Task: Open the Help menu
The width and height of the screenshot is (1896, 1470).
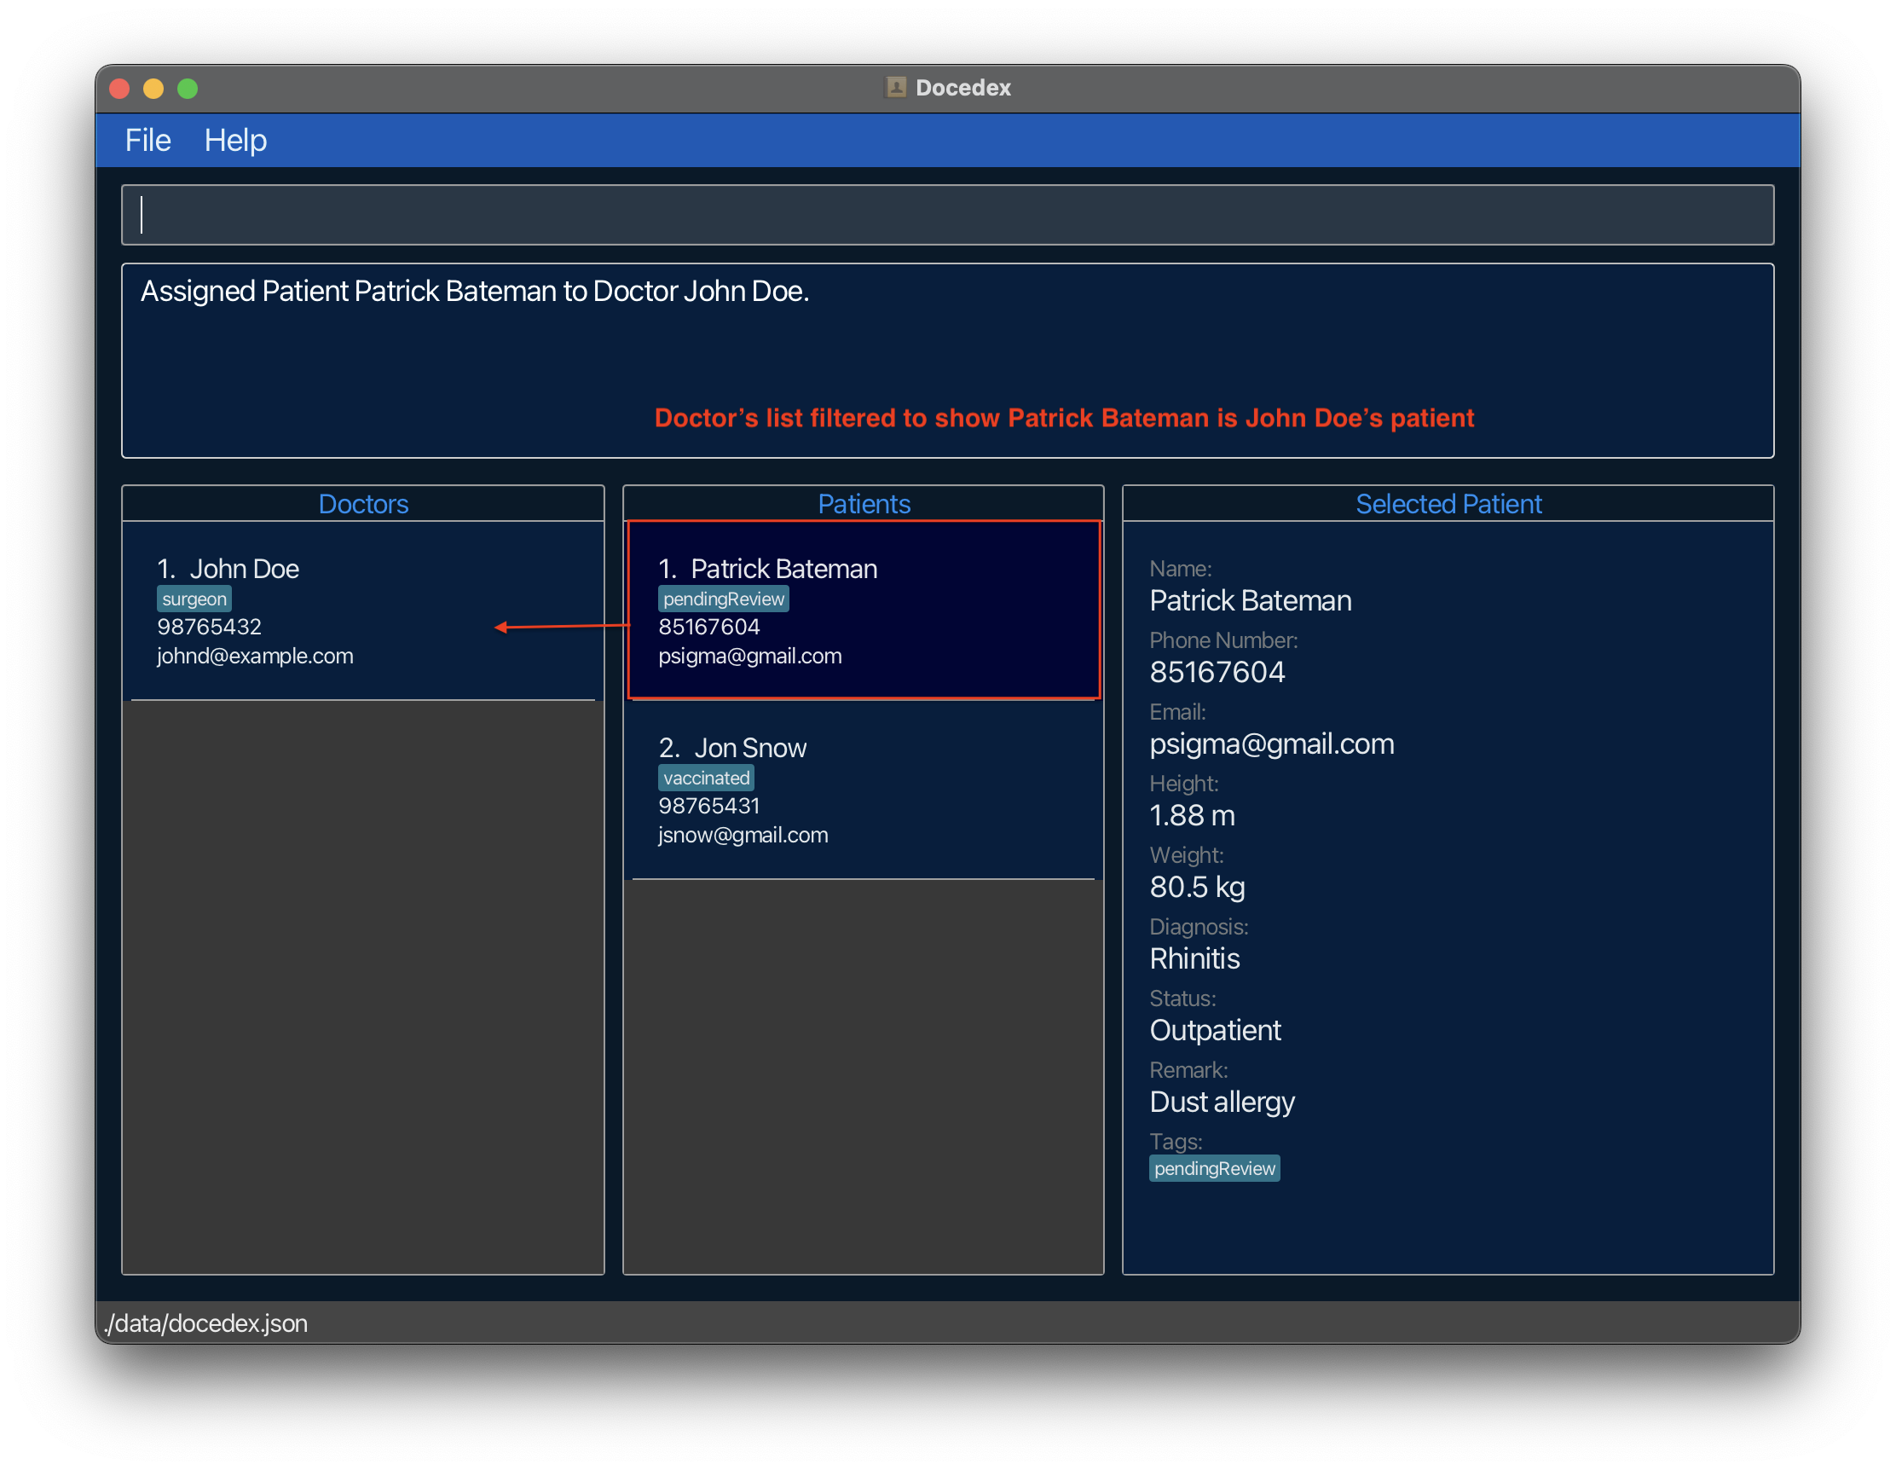Action: (x=235, y=141)
